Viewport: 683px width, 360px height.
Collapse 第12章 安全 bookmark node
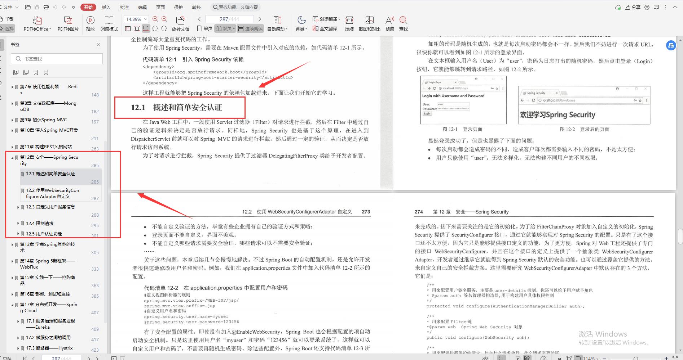coord(12,157)
